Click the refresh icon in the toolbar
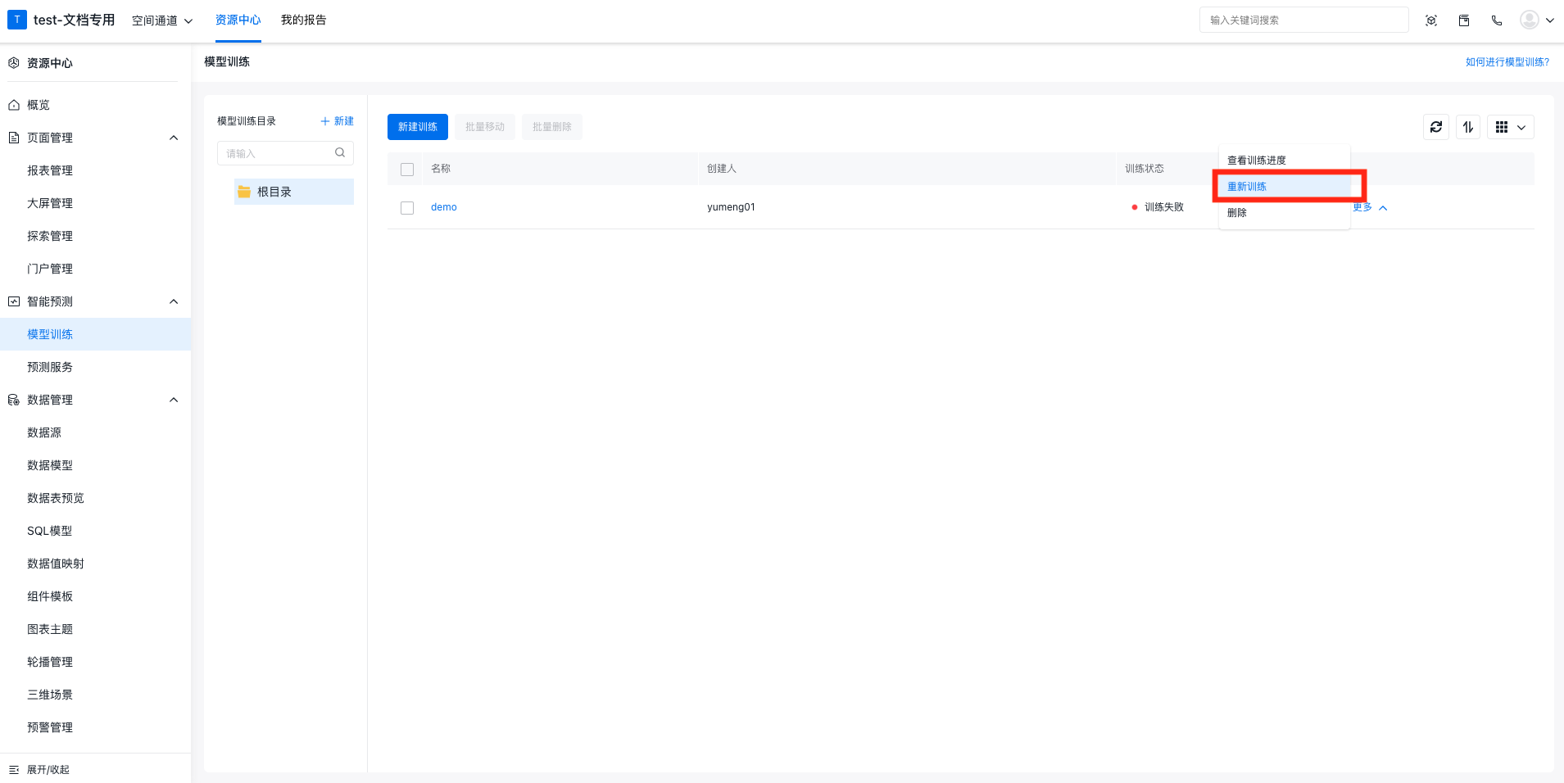Image resolution: width=1564 pixels, height=783 pixels. [1436, 127]
